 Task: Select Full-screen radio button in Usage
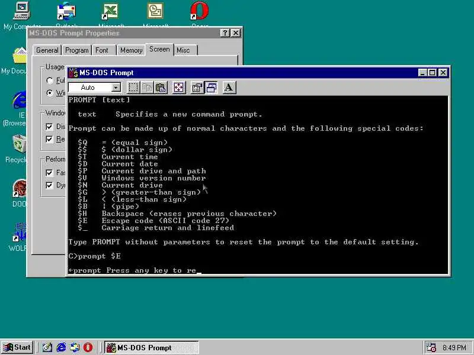click(x=50, y=80)
